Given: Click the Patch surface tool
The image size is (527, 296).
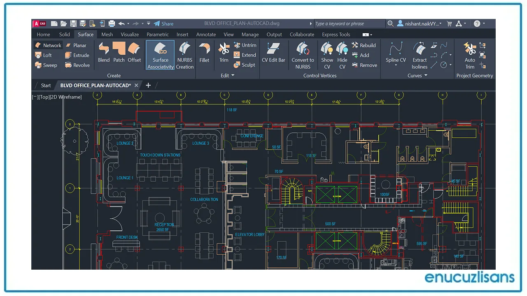Looking at the screenshot, I should click(x=119, y=52).
